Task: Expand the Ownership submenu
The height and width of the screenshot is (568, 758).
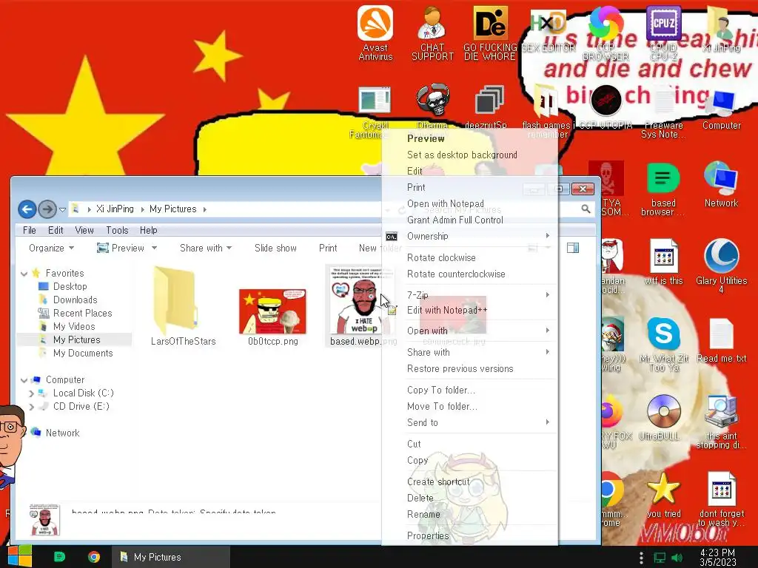Action: (470, 236)
